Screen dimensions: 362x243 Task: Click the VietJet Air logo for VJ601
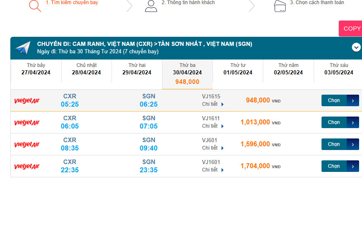click(27, 145)
